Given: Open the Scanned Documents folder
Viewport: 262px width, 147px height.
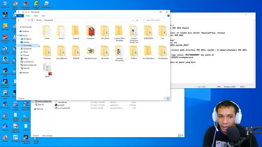Looking at the screenshot, I should (119, 53).
